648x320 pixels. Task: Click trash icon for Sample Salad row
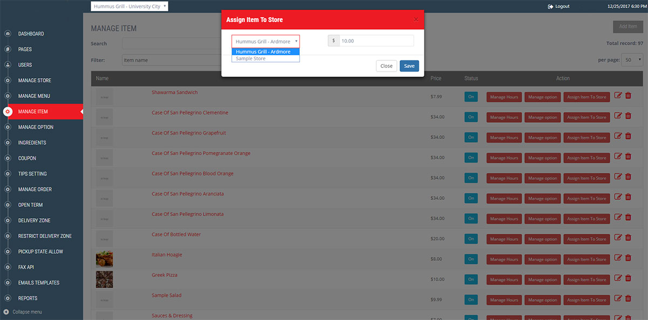[628, 298]
